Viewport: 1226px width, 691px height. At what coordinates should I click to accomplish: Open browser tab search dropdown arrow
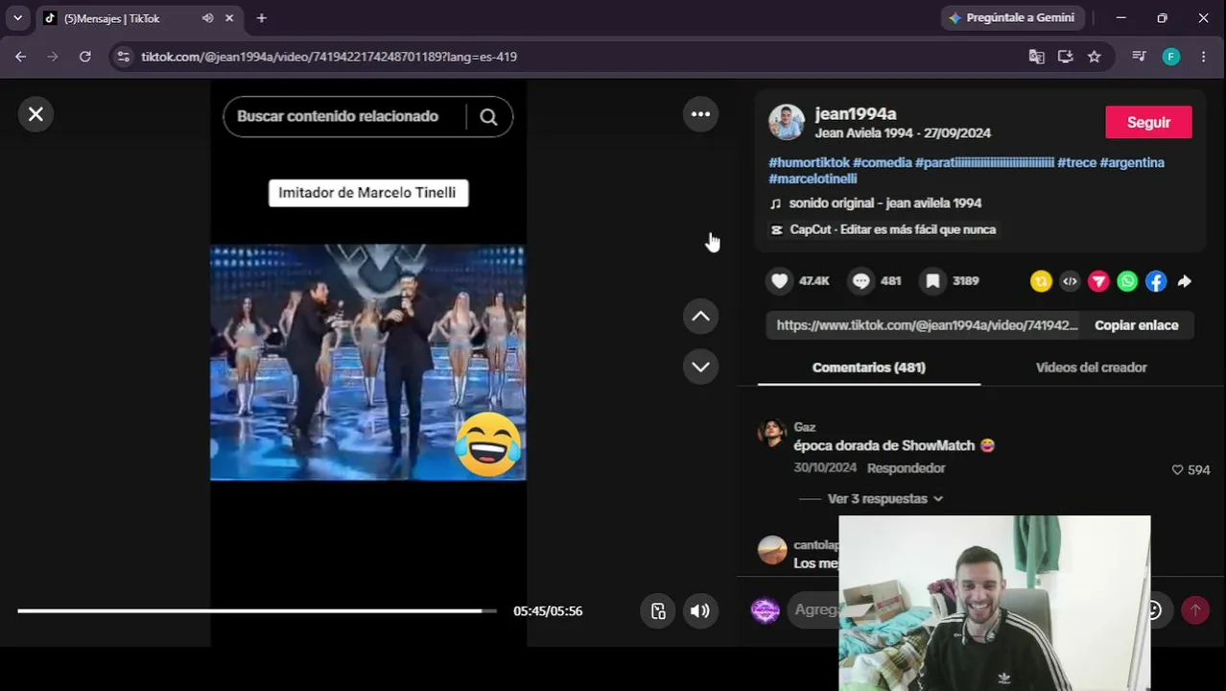coord(17,18)
